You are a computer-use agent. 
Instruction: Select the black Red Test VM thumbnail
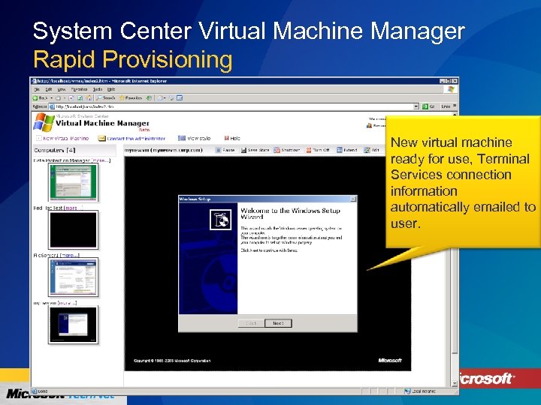(73, 229)
